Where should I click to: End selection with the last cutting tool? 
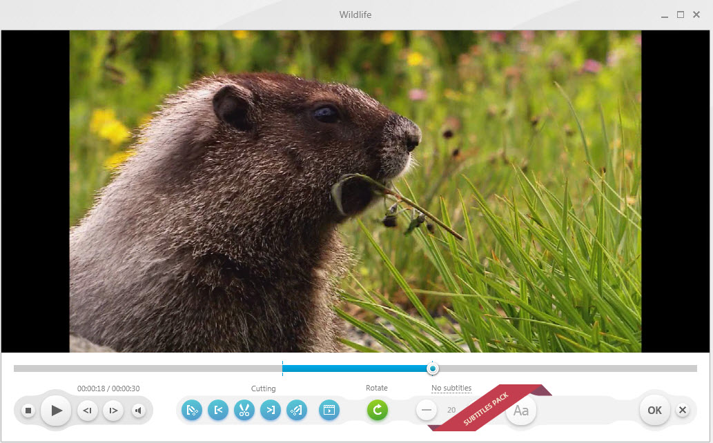[x=297, y=411]
